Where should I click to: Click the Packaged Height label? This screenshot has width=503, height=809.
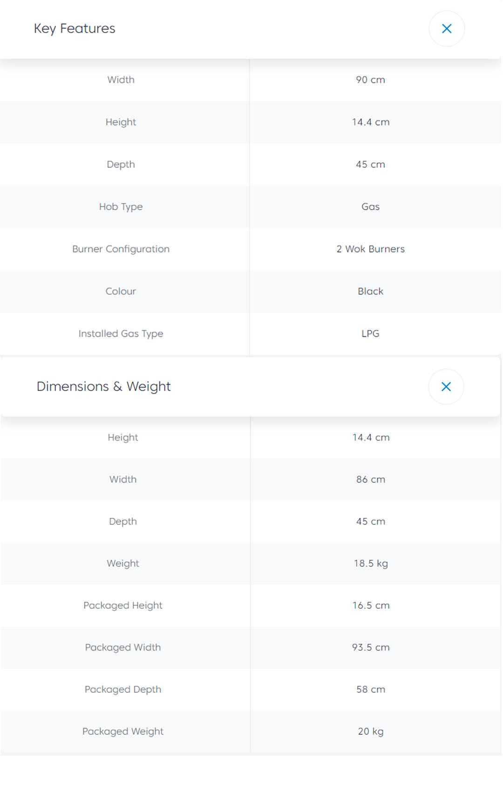coord(123,605)
